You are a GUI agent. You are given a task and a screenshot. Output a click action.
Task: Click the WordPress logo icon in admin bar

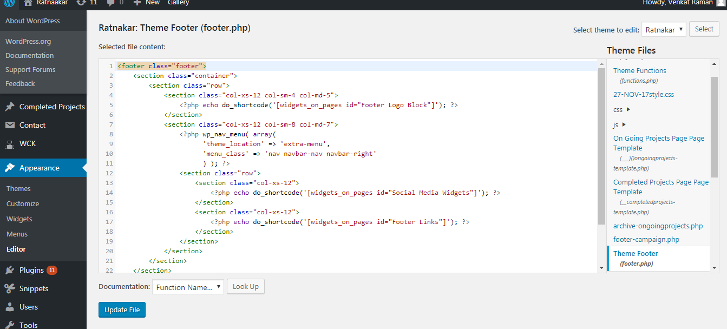click(x=9, y=3)
